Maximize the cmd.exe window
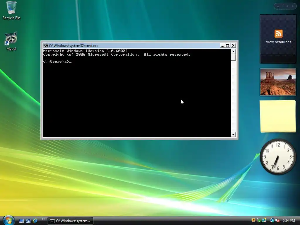 tap(227, 45)
